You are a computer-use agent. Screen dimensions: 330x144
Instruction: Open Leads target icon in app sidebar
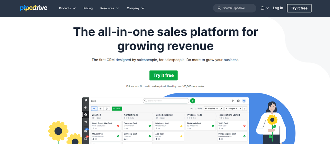(x=86, y=107)
